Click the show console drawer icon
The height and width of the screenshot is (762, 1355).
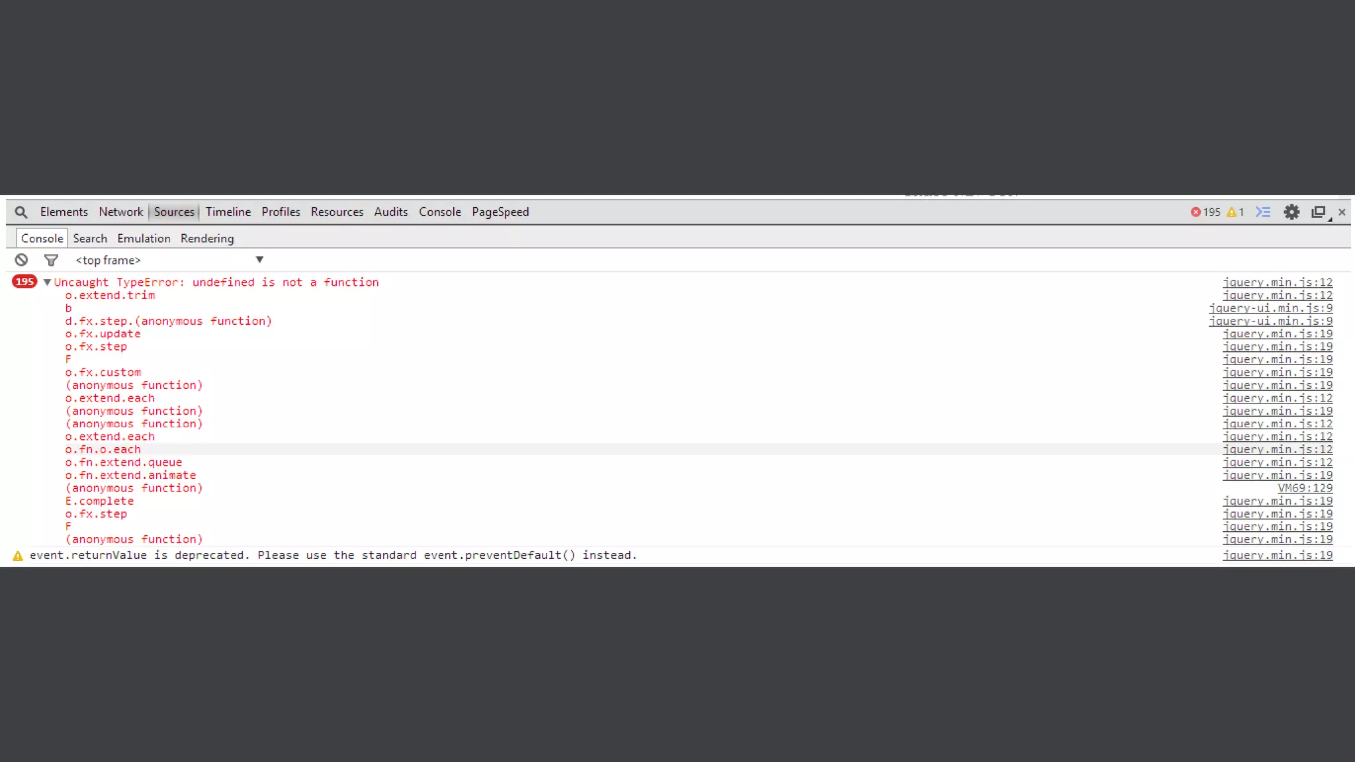pyautogui.click(x=1263, y=212)
